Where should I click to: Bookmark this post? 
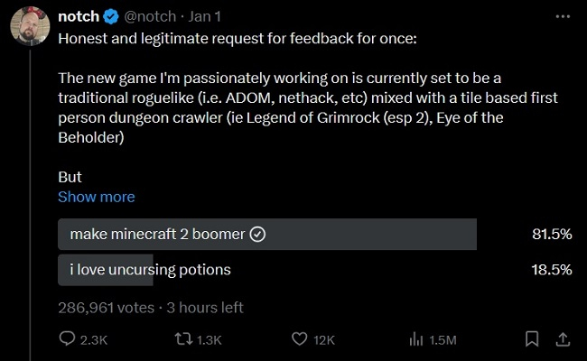tap(532, 339)
